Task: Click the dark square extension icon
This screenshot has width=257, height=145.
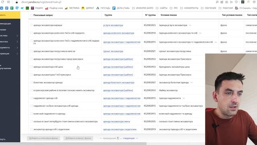Action: [243, 2]
